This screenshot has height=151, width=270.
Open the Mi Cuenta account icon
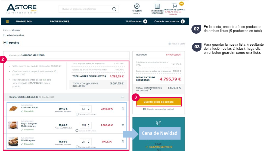137,6
